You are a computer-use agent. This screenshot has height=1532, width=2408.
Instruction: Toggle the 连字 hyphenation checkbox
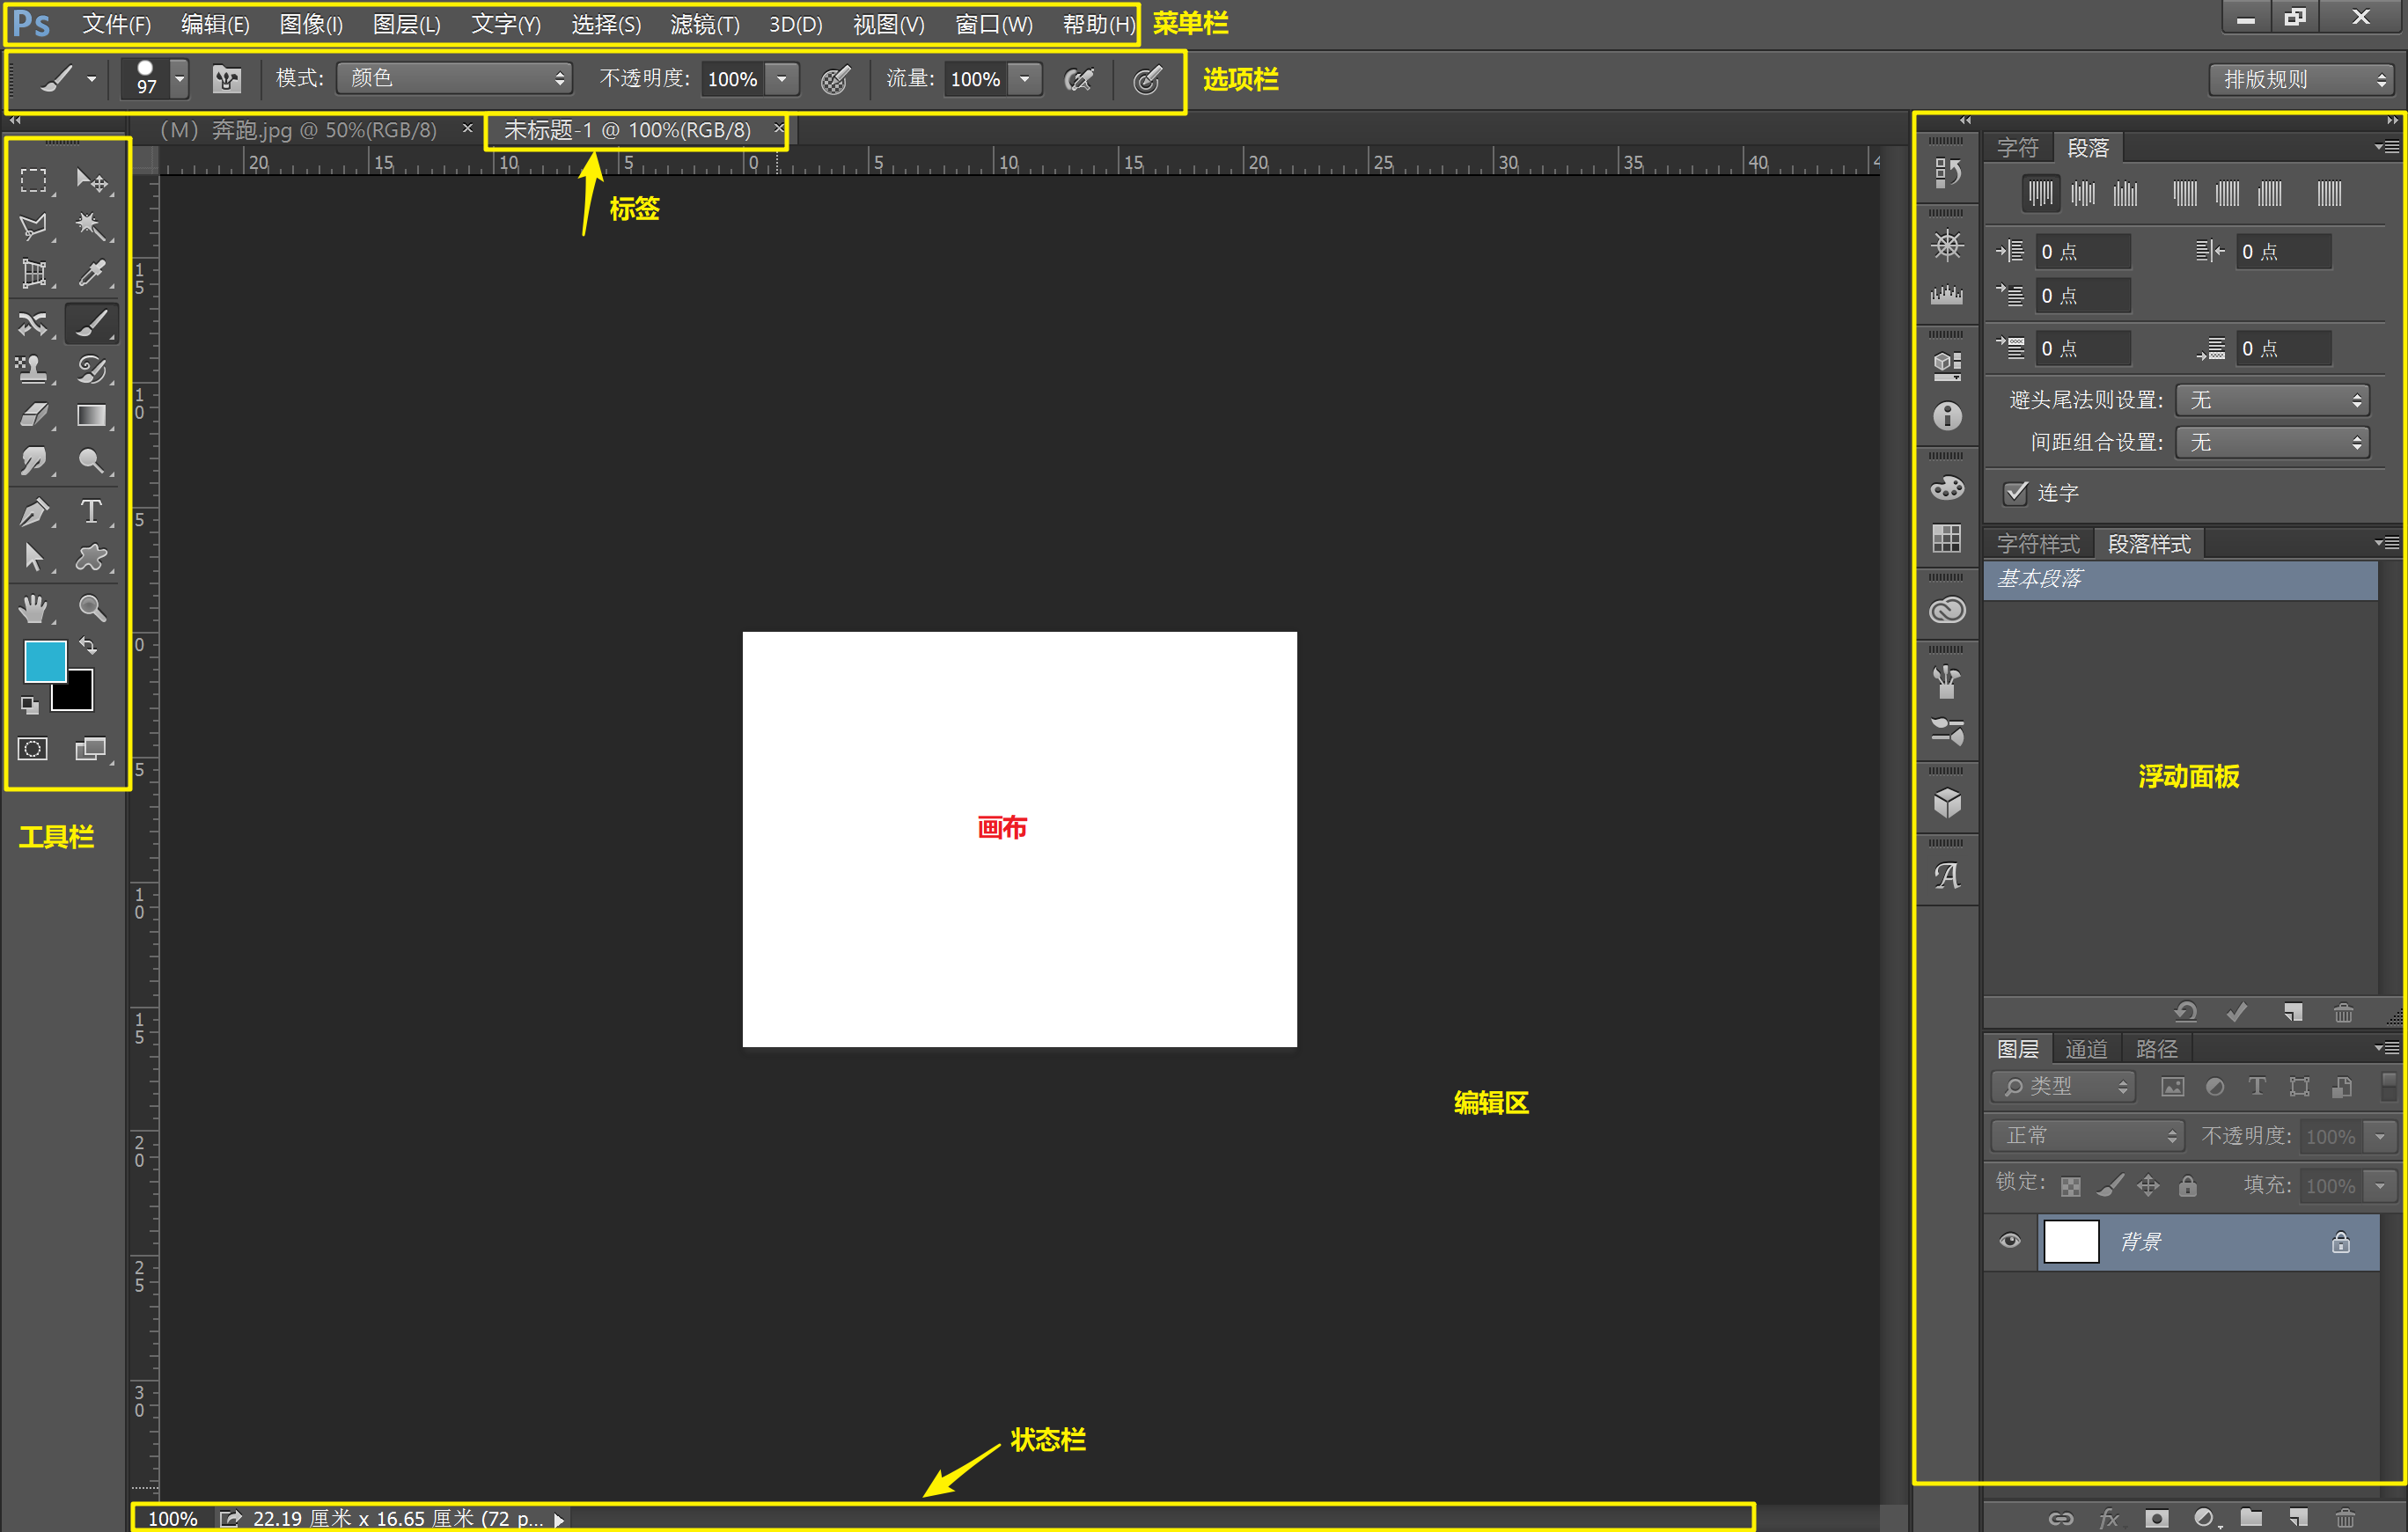coord(2015,492)
